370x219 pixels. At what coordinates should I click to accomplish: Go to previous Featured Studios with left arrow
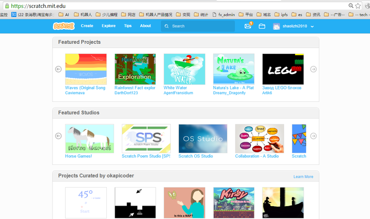[x=58, y=136]
